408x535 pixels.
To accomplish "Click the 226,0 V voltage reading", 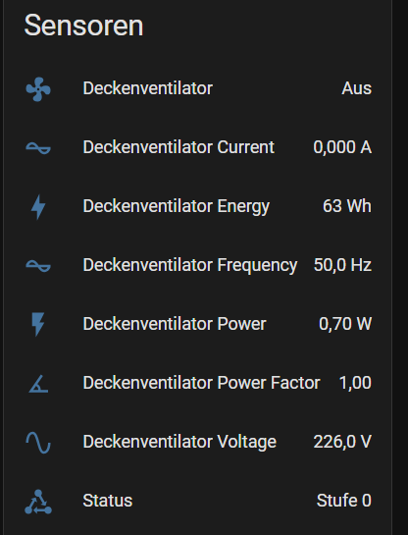I will (x=342, y=442).
